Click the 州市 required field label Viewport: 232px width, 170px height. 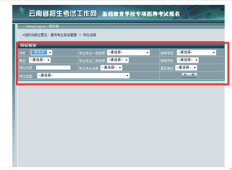(22, 53)
